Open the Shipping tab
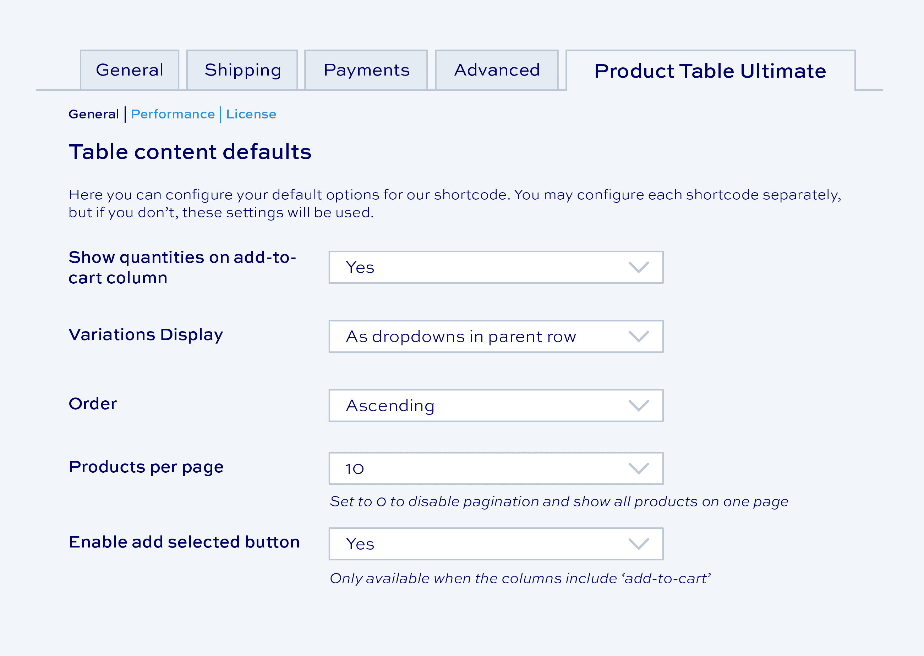Image resolution: width=924 pixels, height=656 pixels. pos(242,70)
